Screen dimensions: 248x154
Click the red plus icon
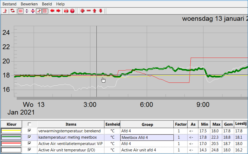82,11
